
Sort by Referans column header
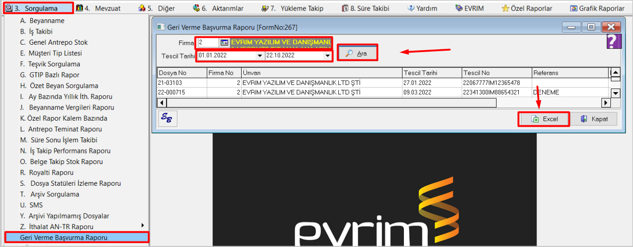pyautogui.click(x=570, y=73)
